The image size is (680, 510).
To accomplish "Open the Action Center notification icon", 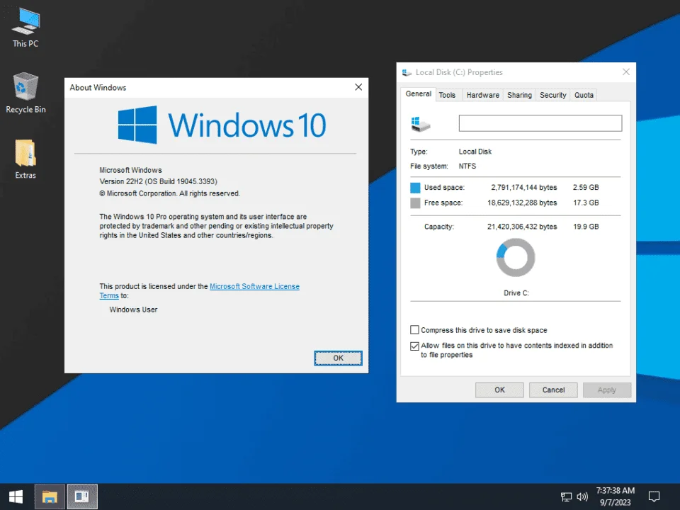I will click(x=654, y=497).
